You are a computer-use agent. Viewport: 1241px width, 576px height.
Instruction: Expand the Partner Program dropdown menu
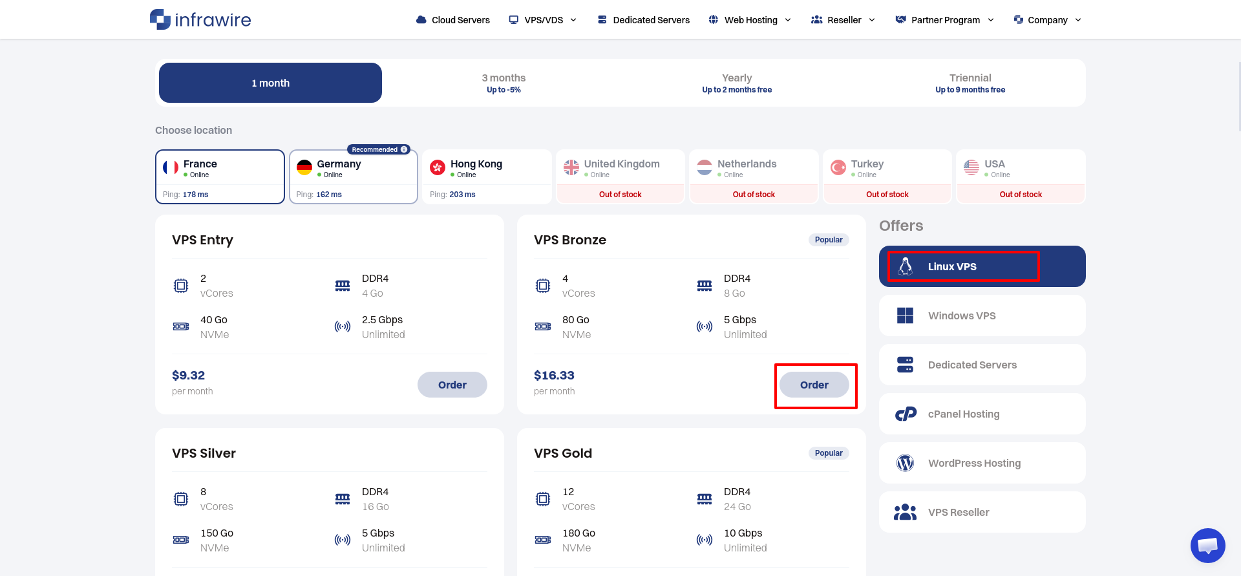click(x=945, y=20)
